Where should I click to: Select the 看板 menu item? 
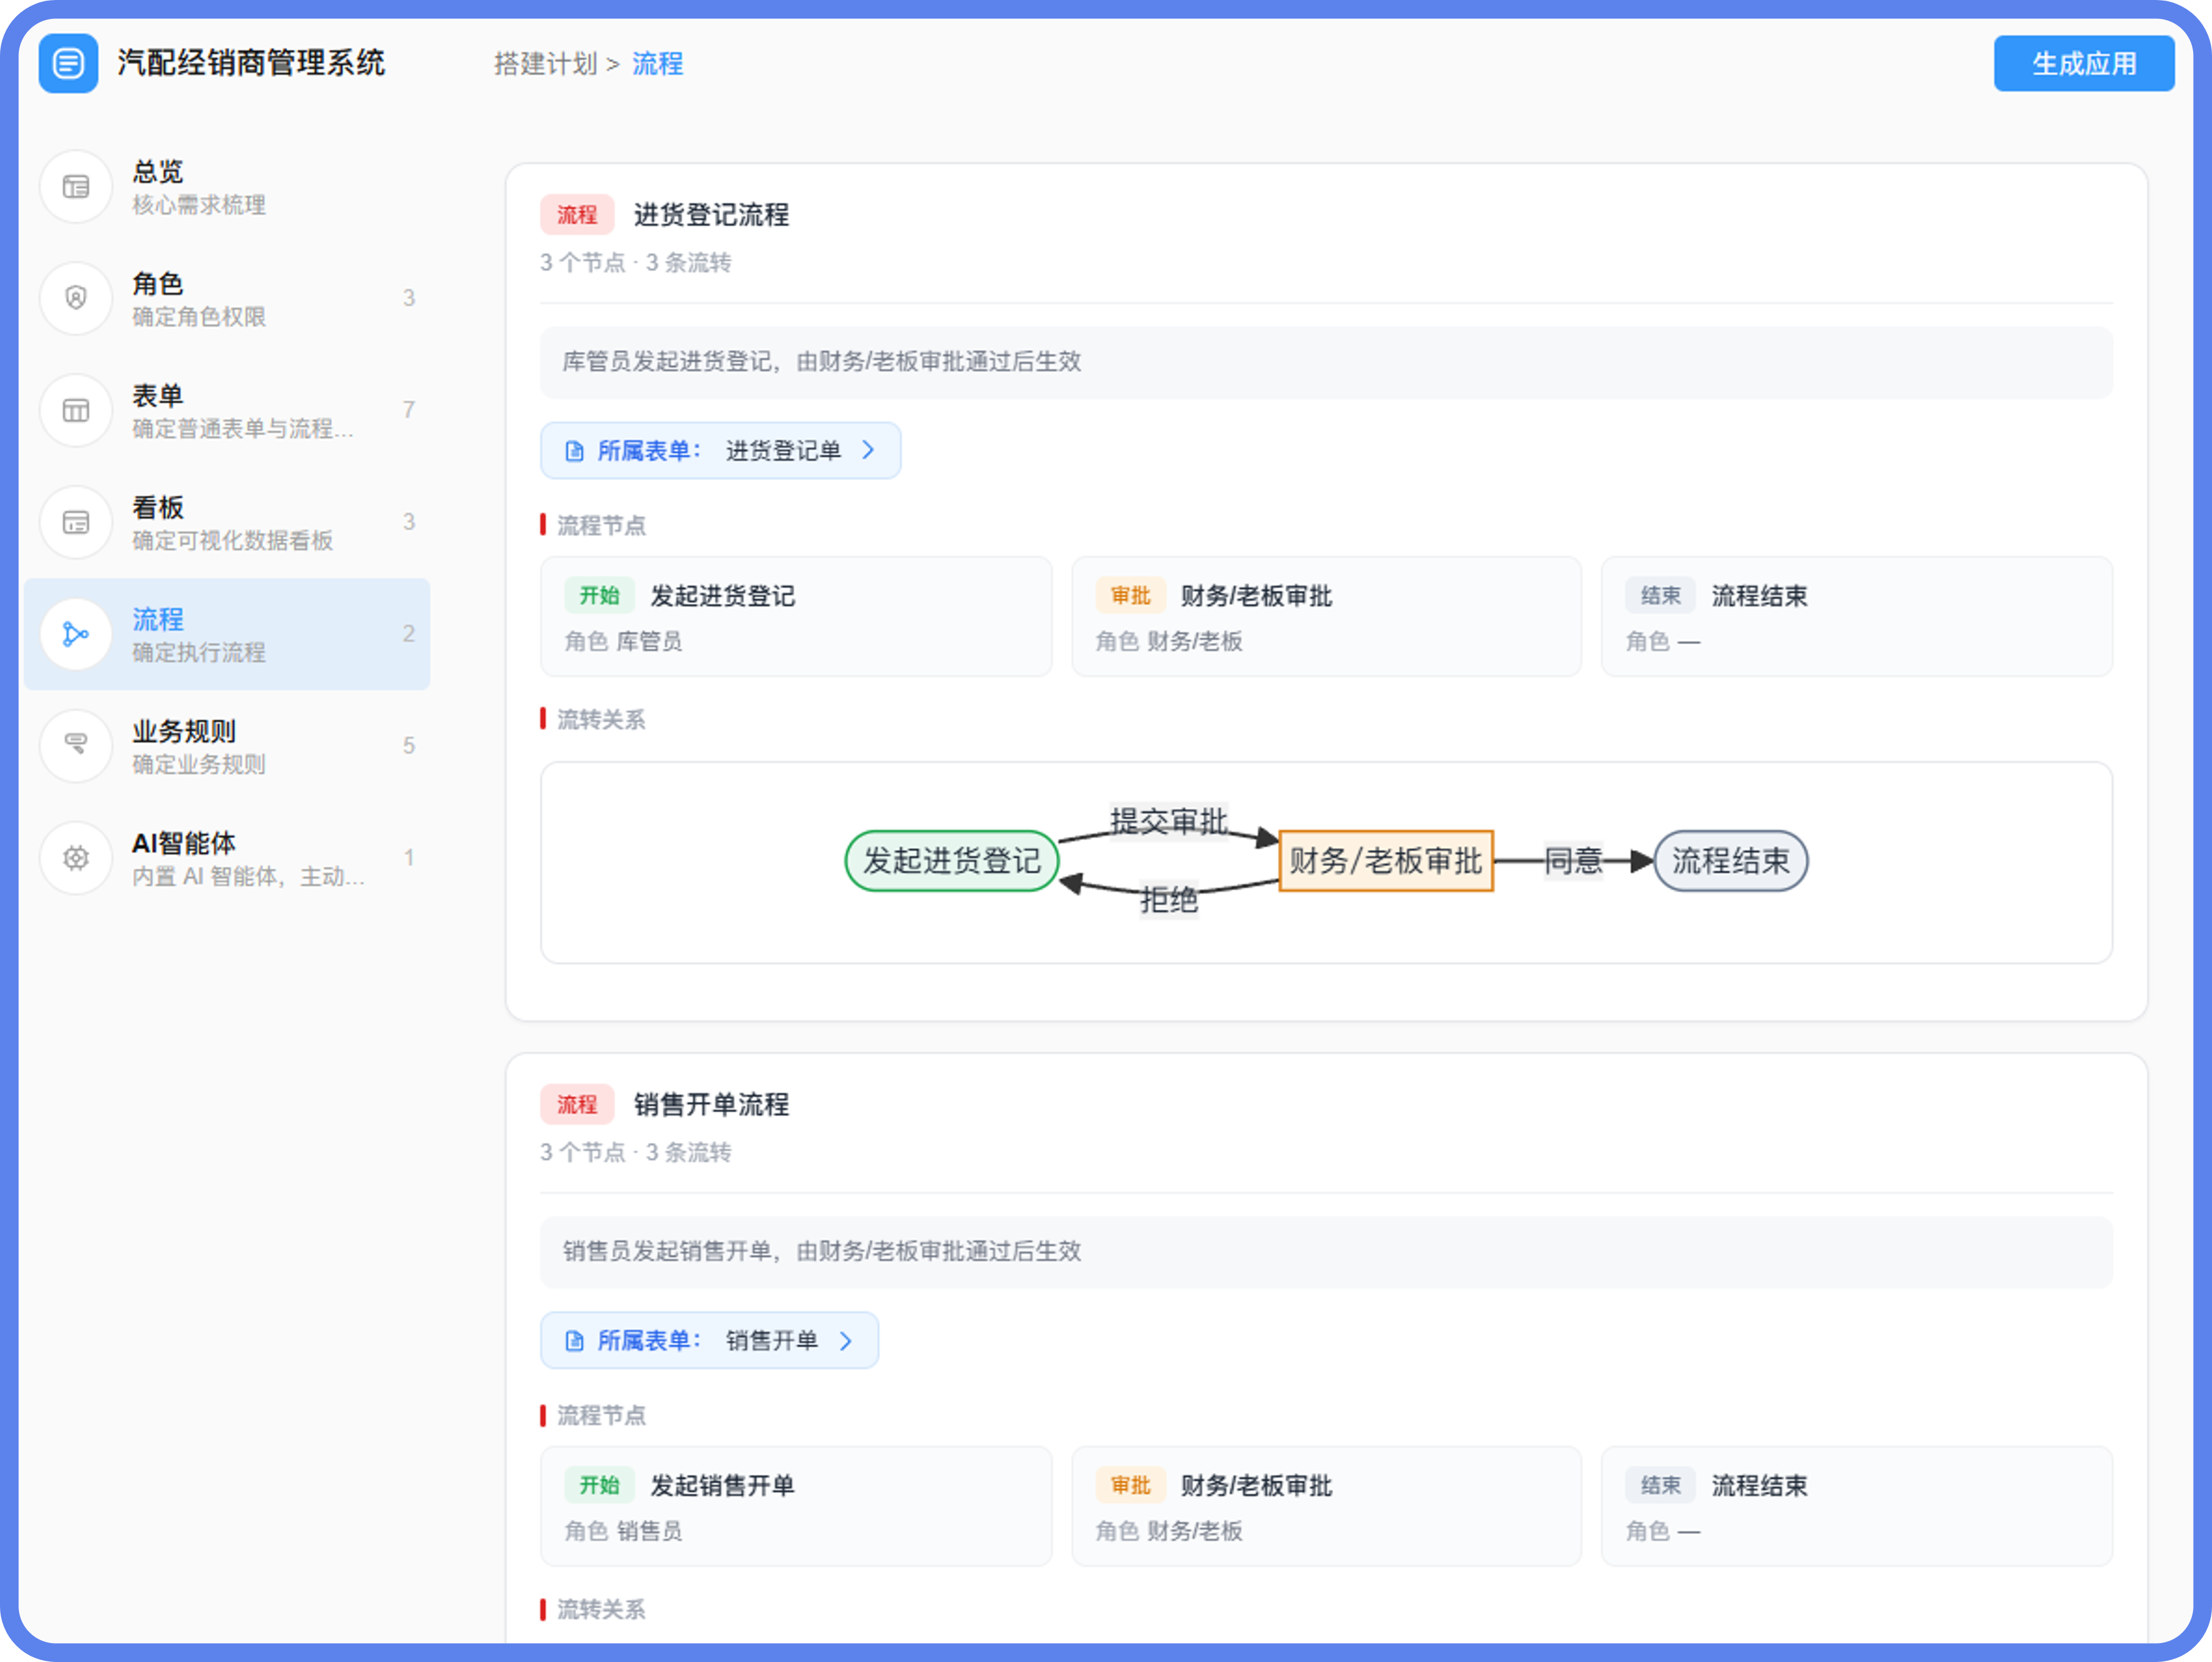coord(227,522)
